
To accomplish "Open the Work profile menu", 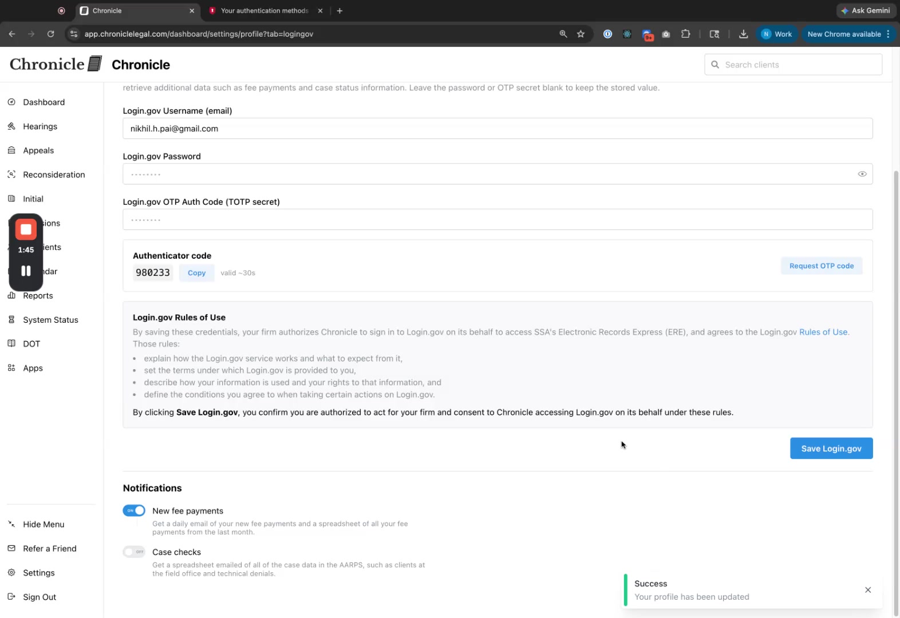I will coord(776,34).
